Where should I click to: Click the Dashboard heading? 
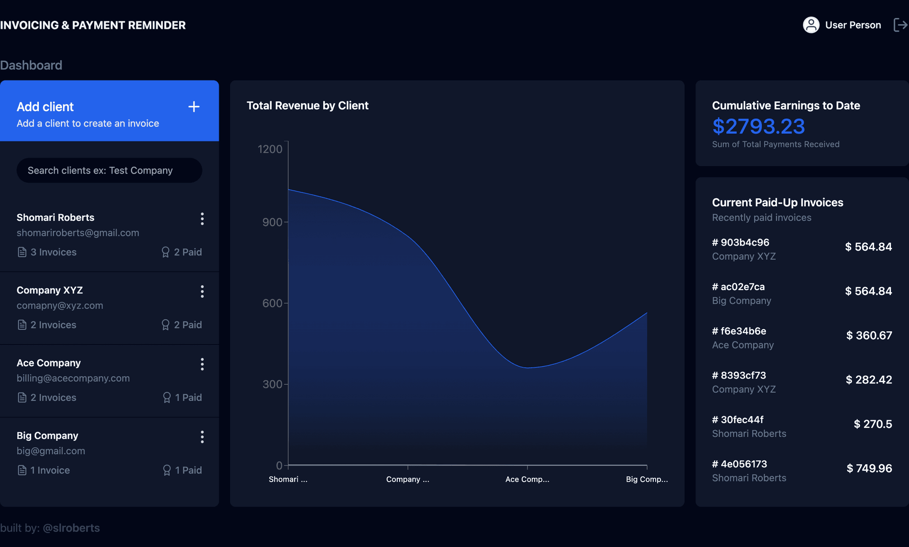31,65
